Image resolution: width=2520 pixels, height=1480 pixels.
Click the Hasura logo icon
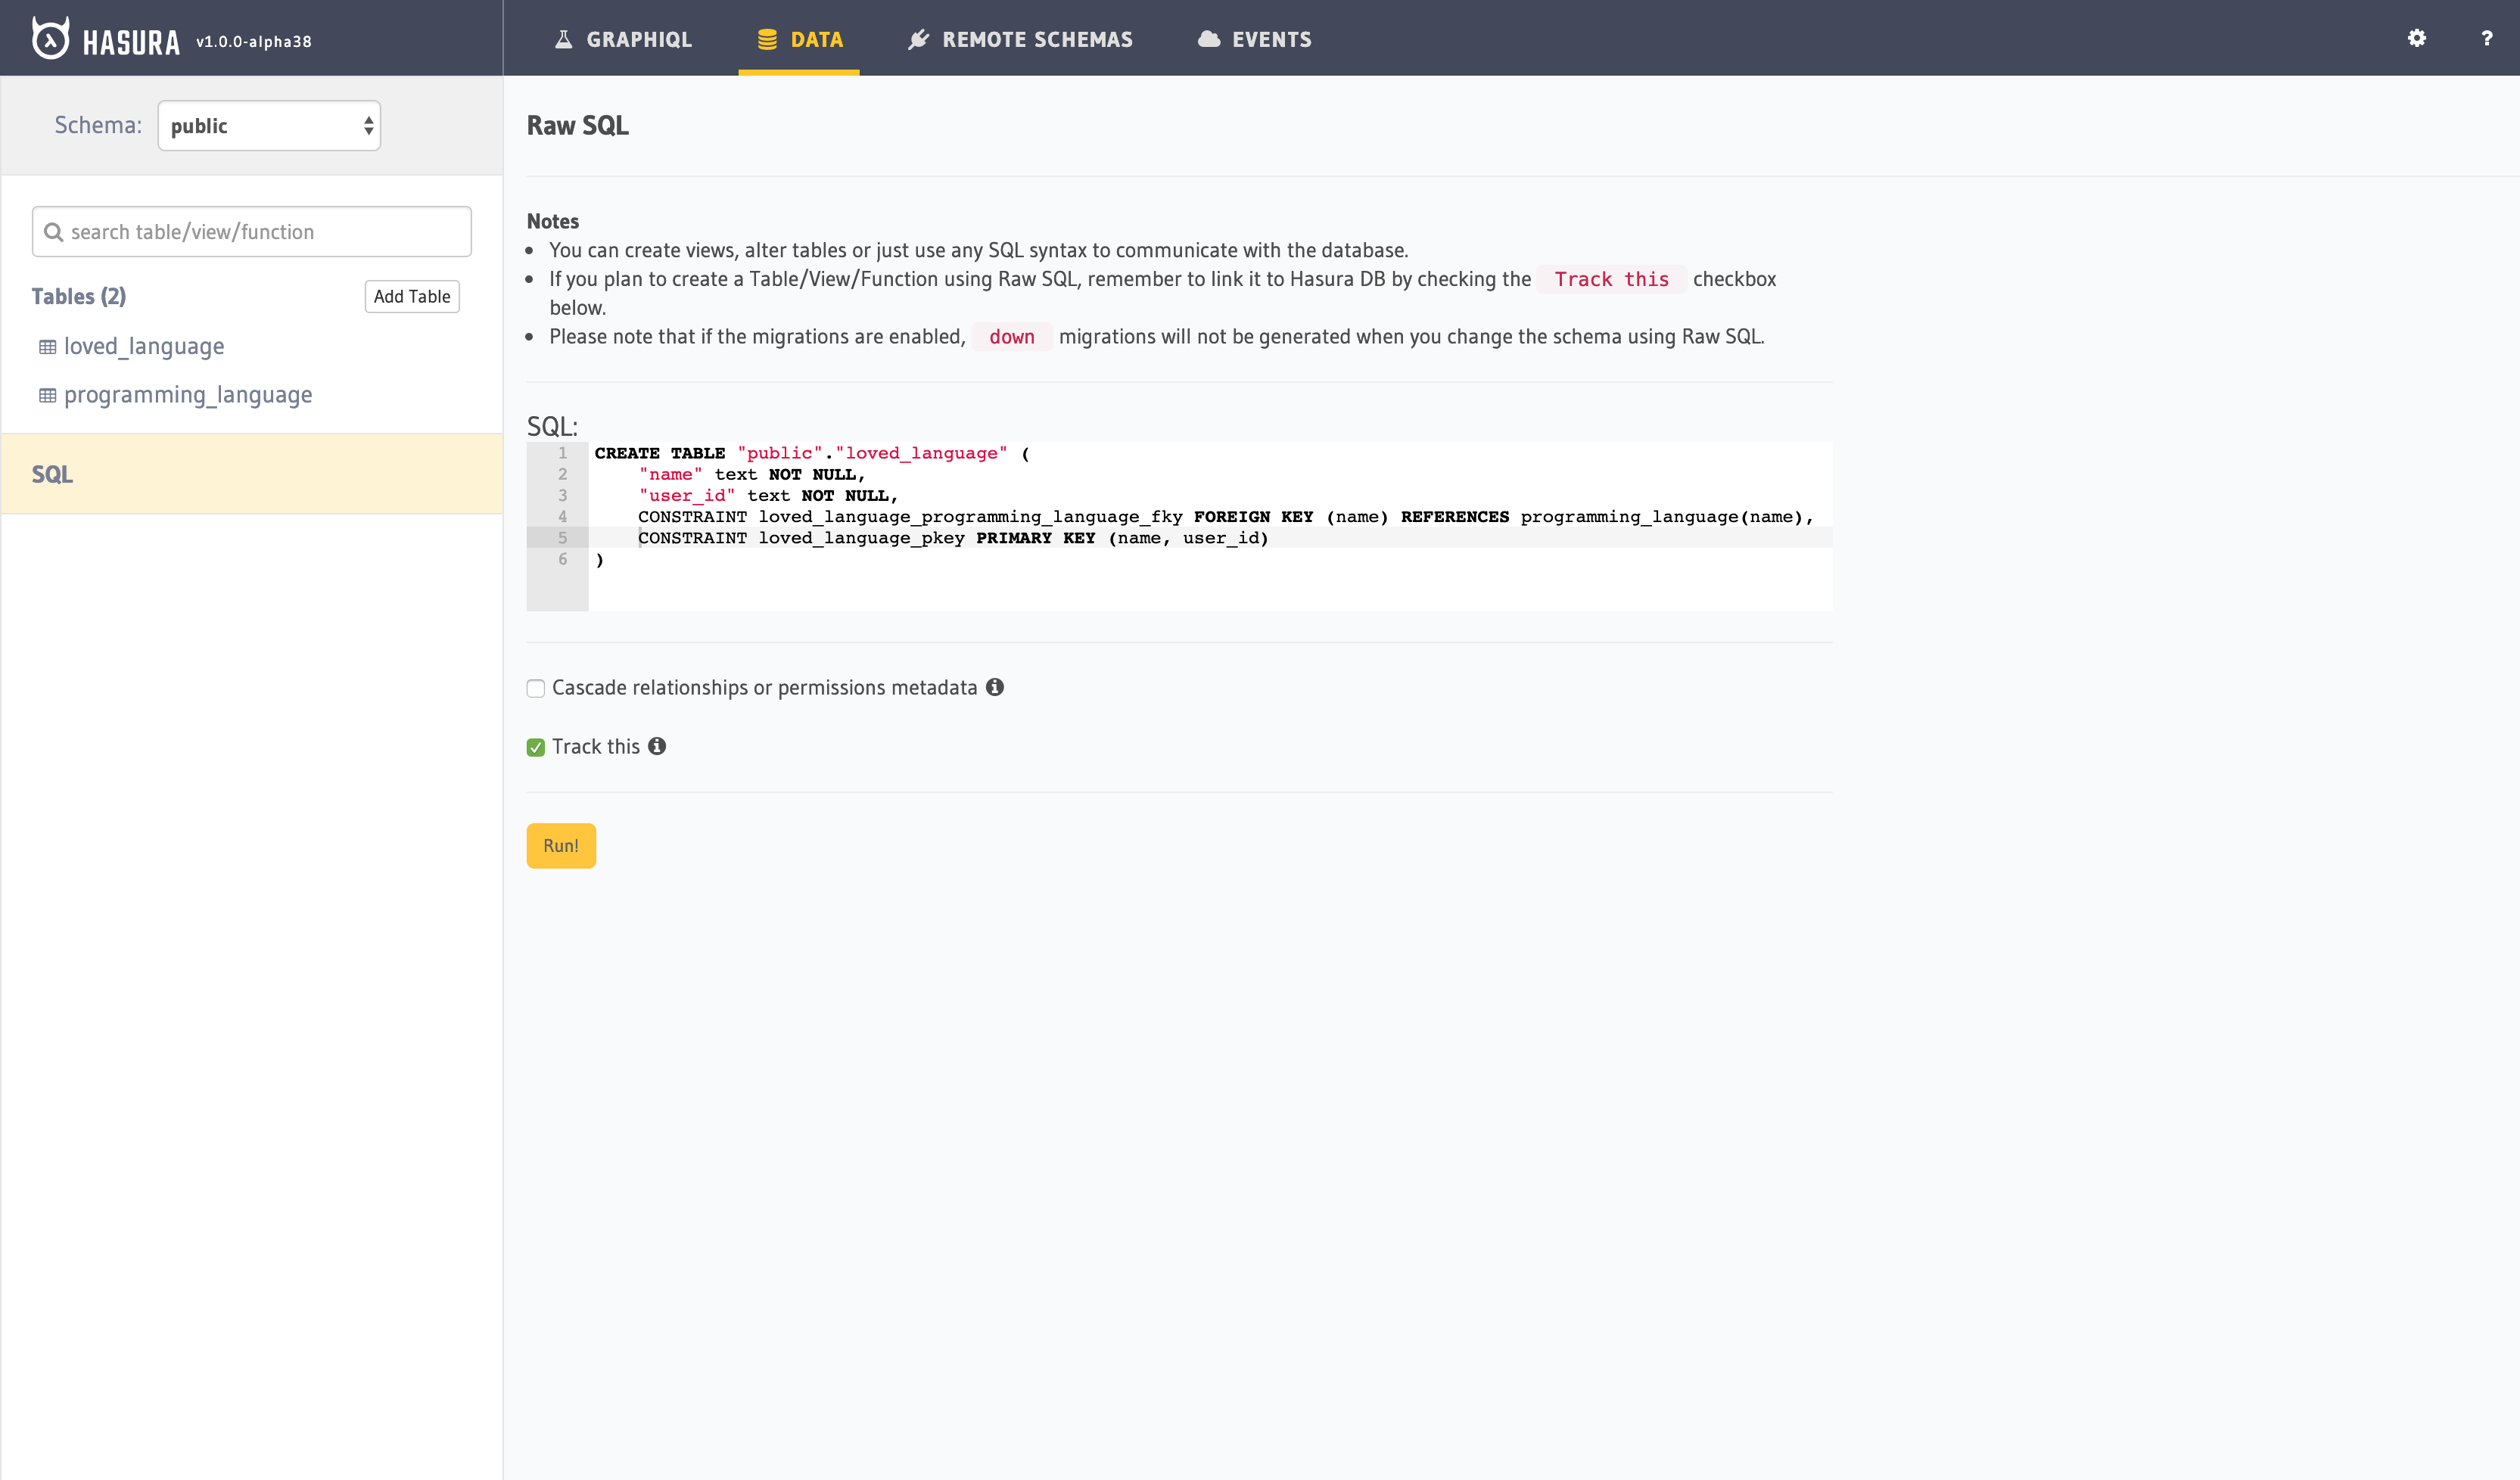click(50, 39)
